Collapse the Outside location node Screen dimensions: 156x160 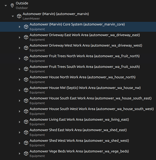6,5
